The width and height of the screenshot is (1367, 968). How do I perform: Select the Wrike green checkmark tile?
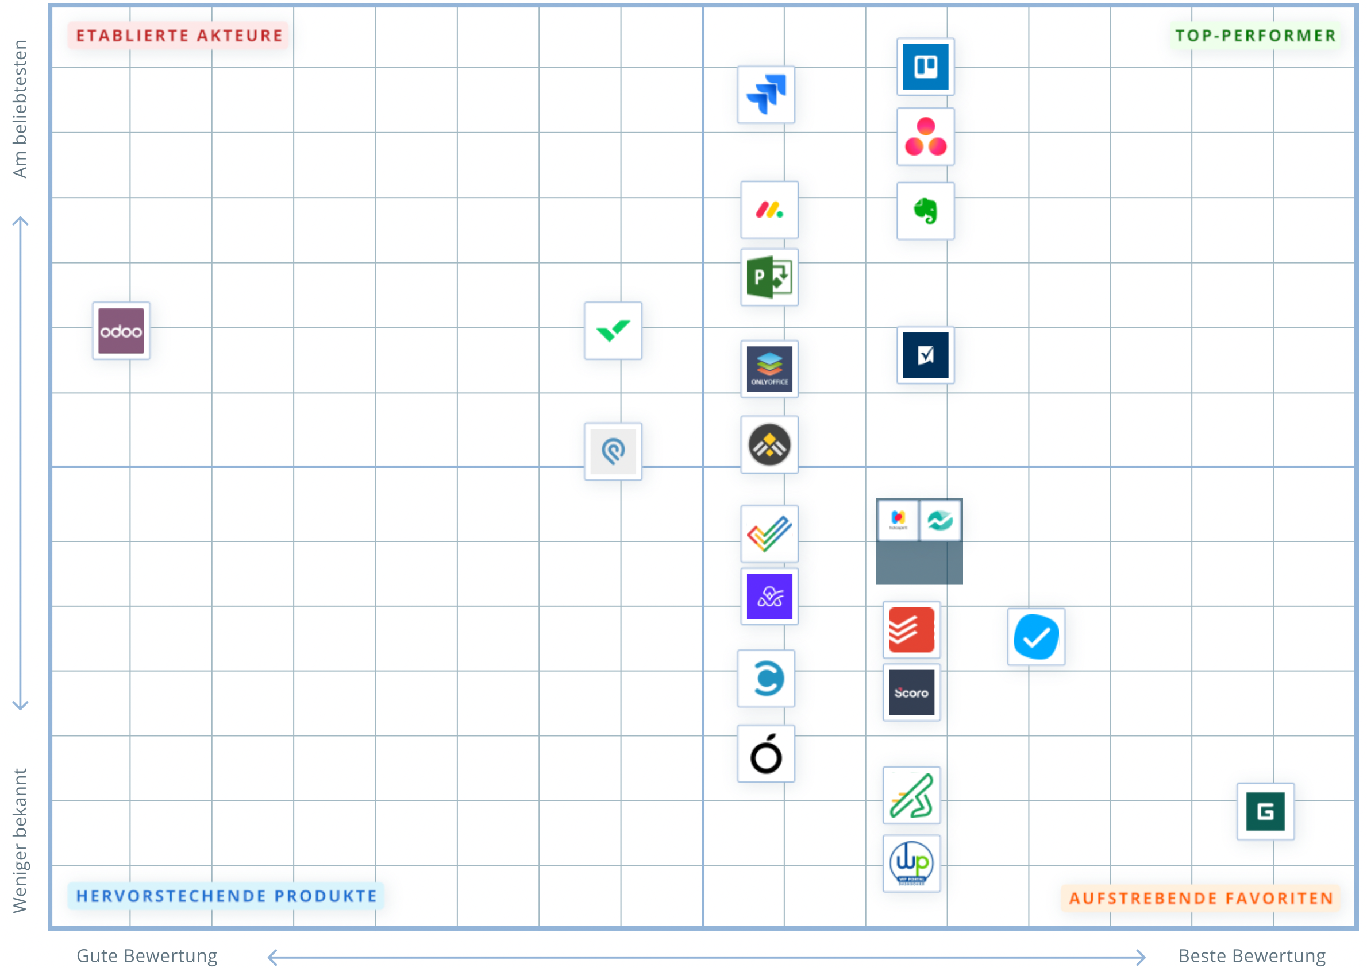(x=613, y=331)
